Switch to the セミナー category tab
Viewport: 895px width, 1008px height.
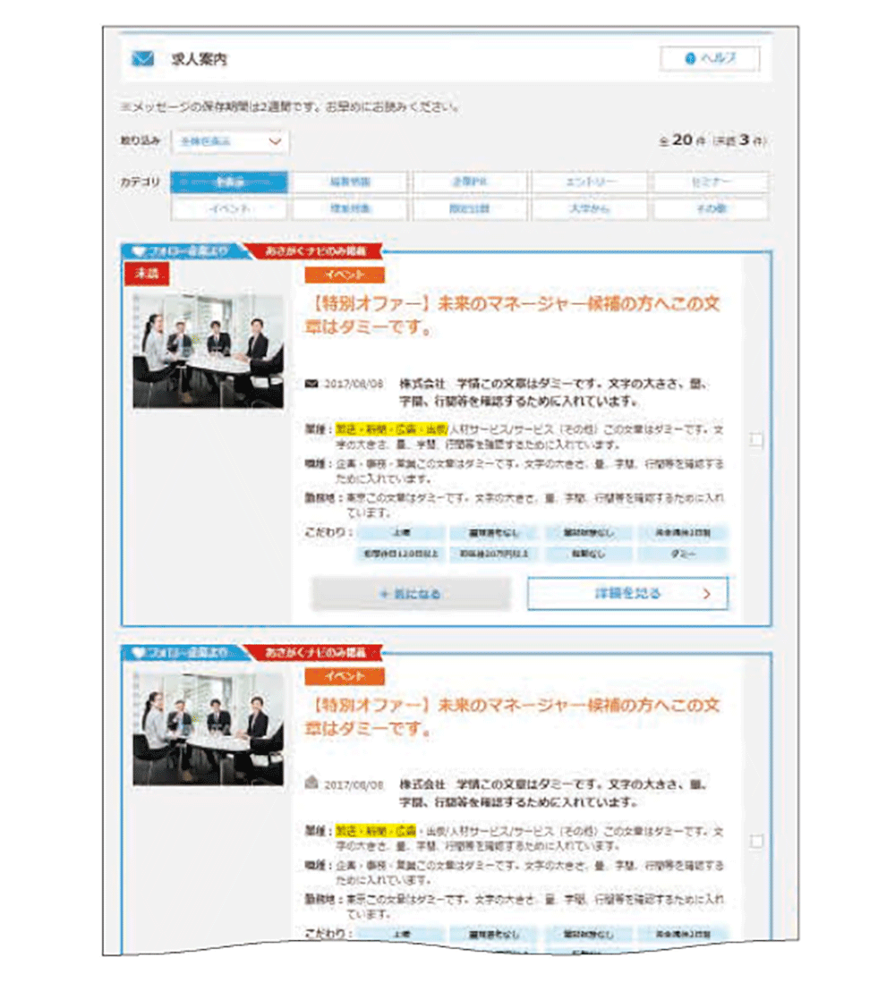point(711,182)
